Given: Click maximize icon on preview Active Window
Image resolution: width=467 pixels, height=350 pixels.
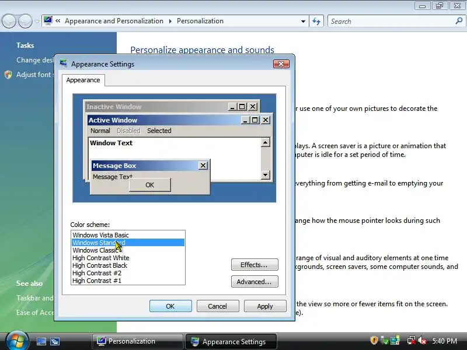Looking at the screenshot, I should (x=255, y=120).
